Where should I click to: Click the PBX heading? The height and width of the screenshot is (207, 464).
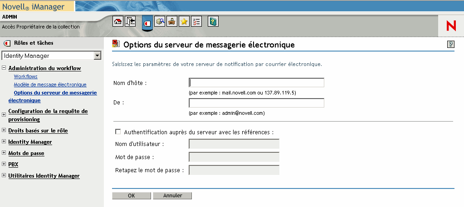(x=13, y=165)
